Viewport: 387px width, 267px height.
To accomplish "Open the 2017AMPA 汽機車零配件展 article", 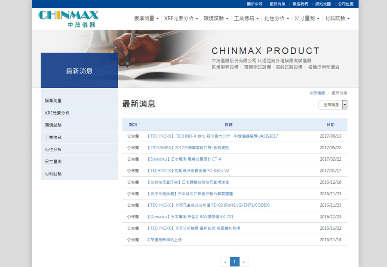I will 187,147.
